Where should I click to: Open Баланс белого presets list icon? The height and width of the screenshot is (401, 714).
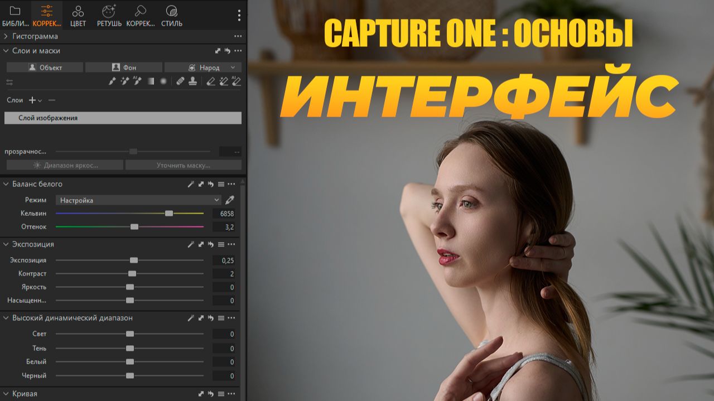pyautogui.click(x=221, y=184)
